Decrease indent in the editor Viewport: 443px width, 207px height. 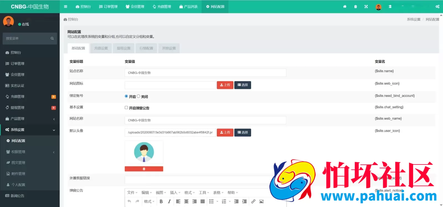pos(236,201)
